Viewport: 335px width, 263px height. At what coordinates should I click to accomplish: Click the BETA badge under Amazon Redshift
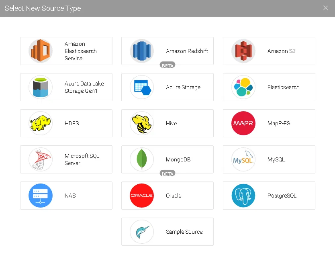[x=167, y=65]
